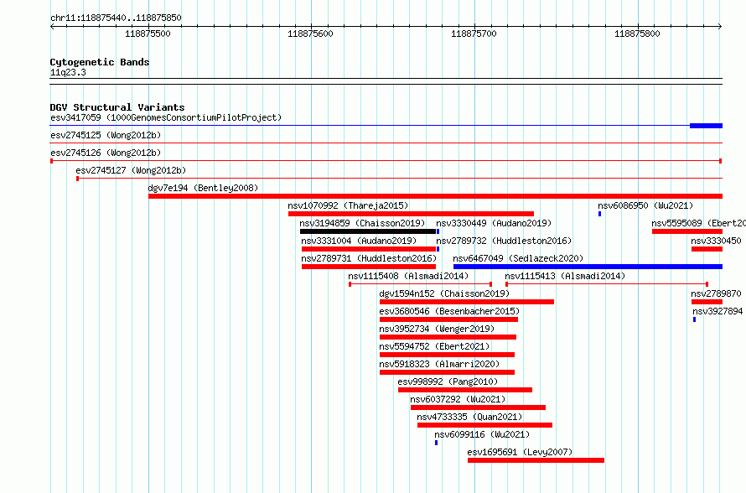Click the esv3680546 red bar
Viewport: 746px width, 493px height.
point(448,319)
